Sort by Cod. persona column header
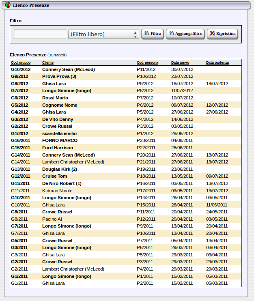The height and width of the screenshot is (301, 254). pos(147,62)
